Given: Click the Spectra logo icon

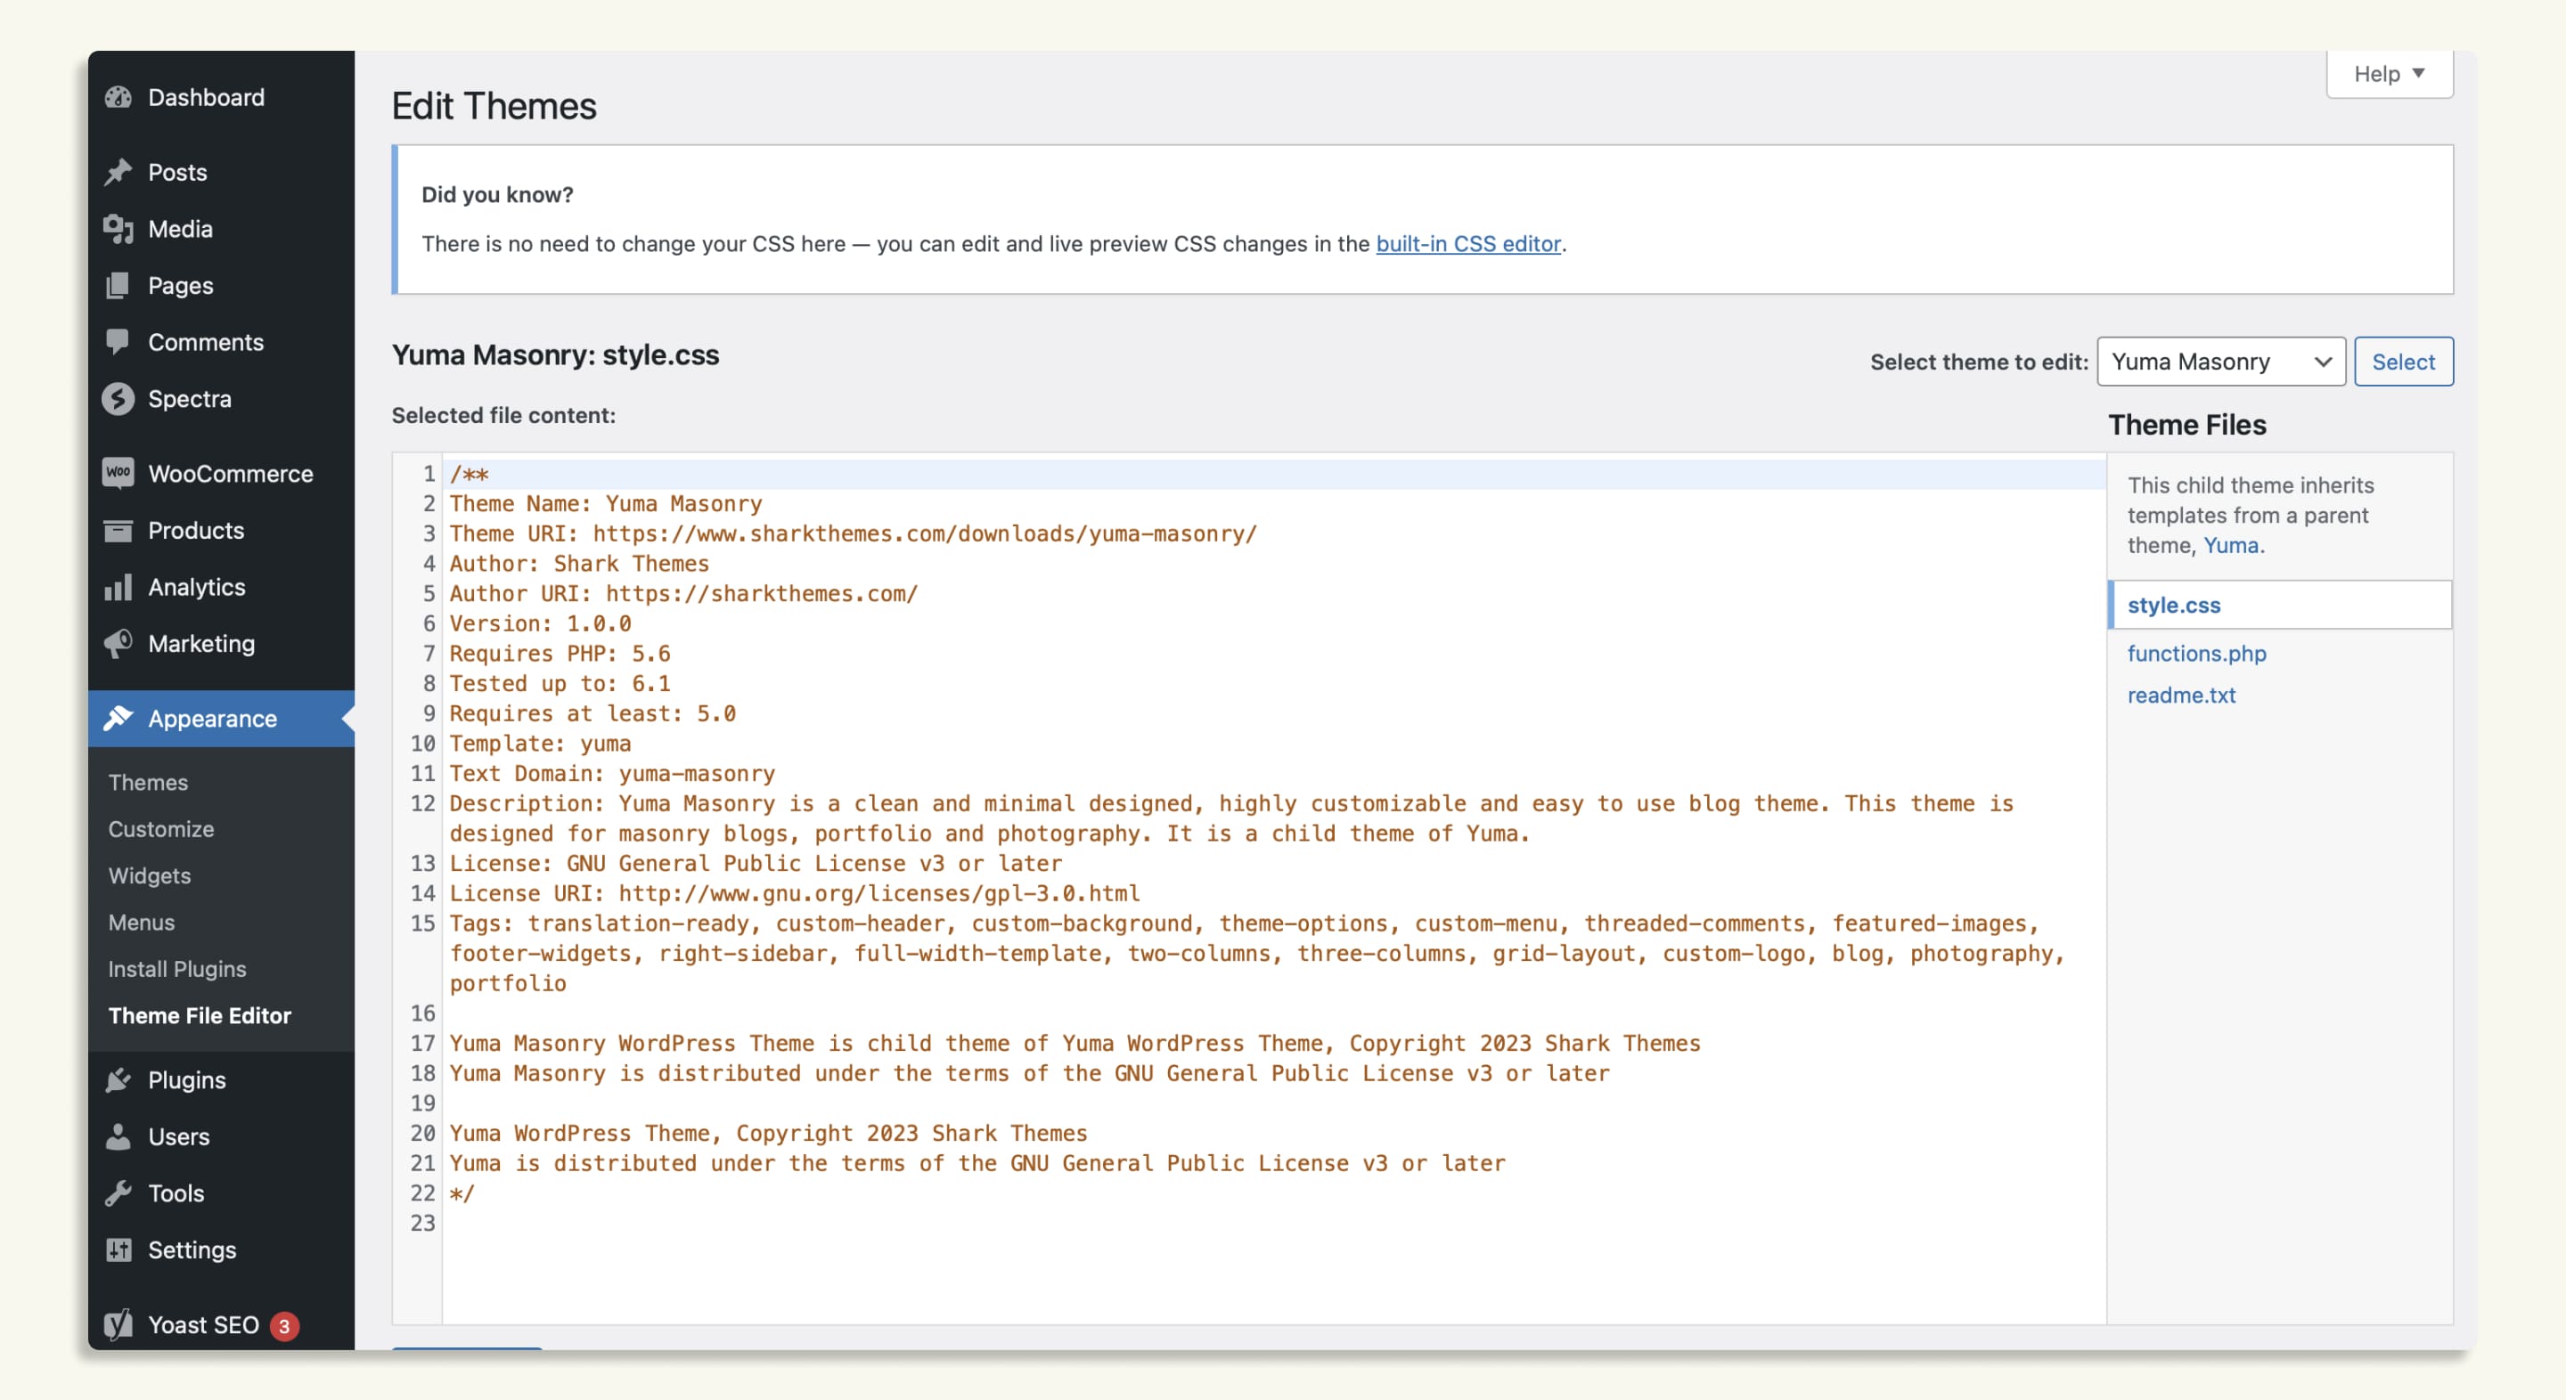Looking at the screenshot, I should click(118, 399).
